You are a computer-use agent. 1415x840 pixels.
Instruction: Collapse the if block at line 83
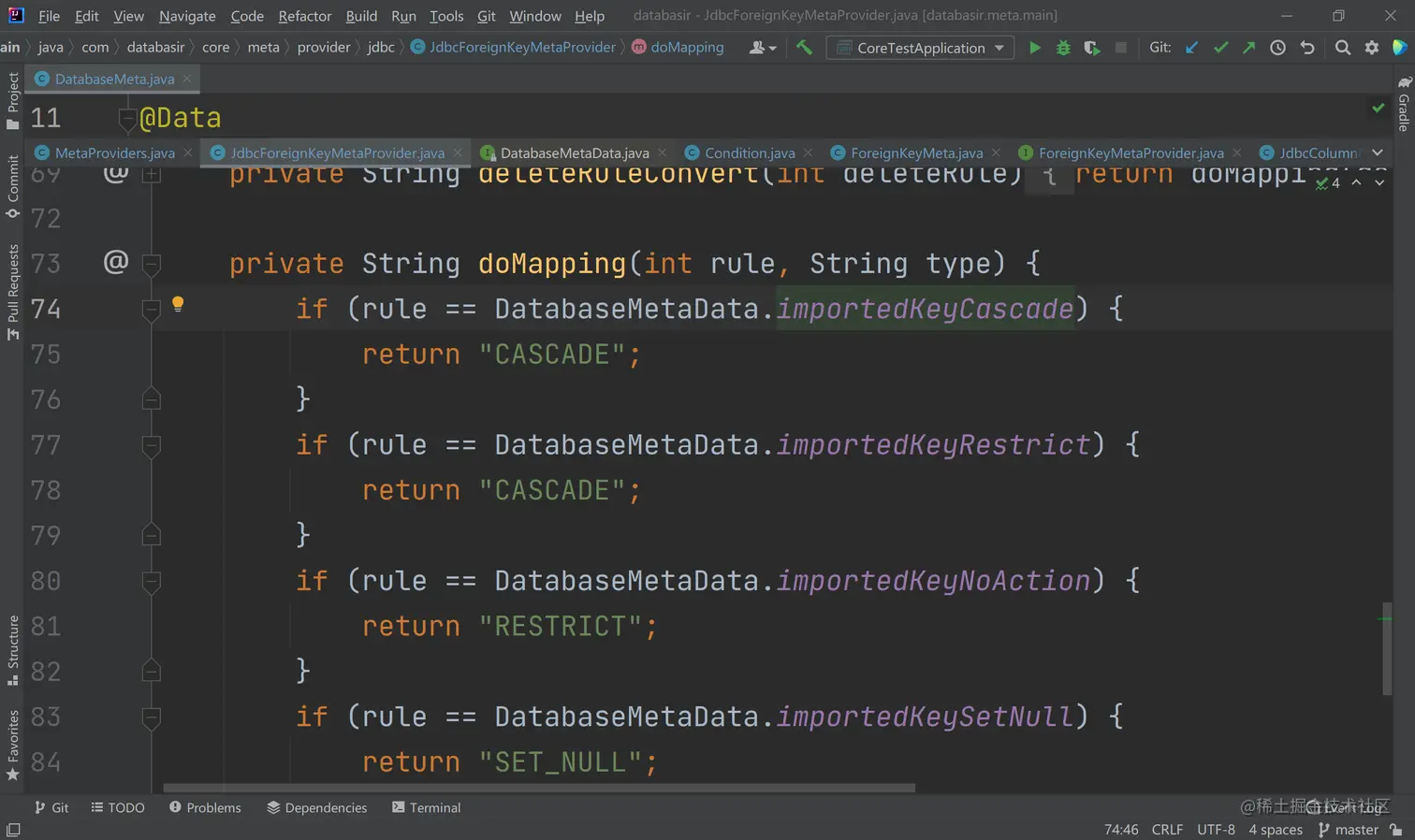click(x=152, y=717)
